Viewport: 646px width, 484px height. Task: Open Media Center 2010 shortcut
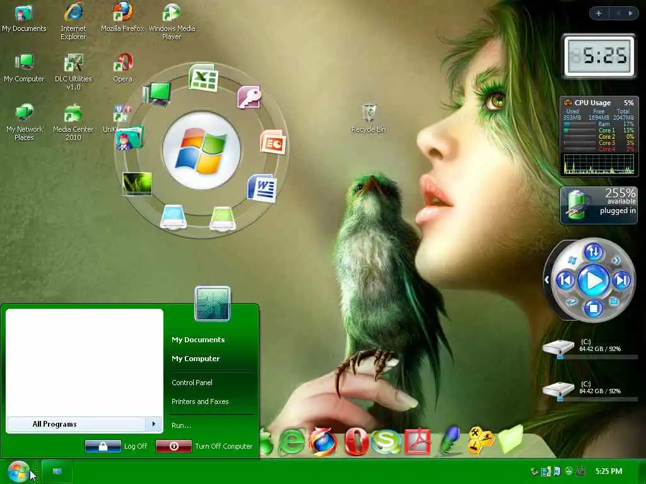pyautogui.click(x=73, y=122)
